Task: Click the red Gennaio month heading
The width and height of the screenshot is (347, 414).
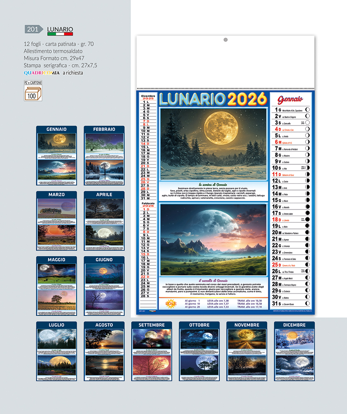Action: pos(290,99)
